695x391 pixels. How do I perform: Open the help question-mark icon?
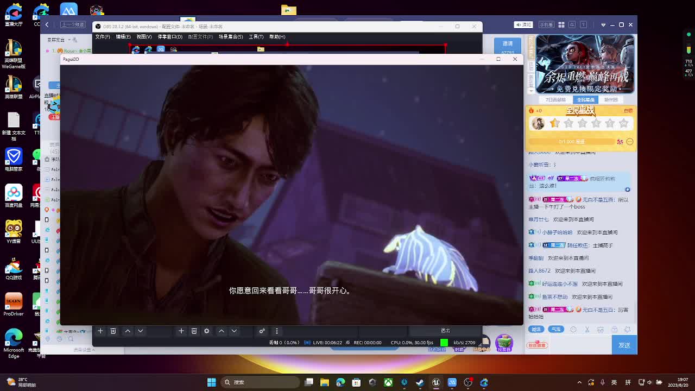pos(584,24)
